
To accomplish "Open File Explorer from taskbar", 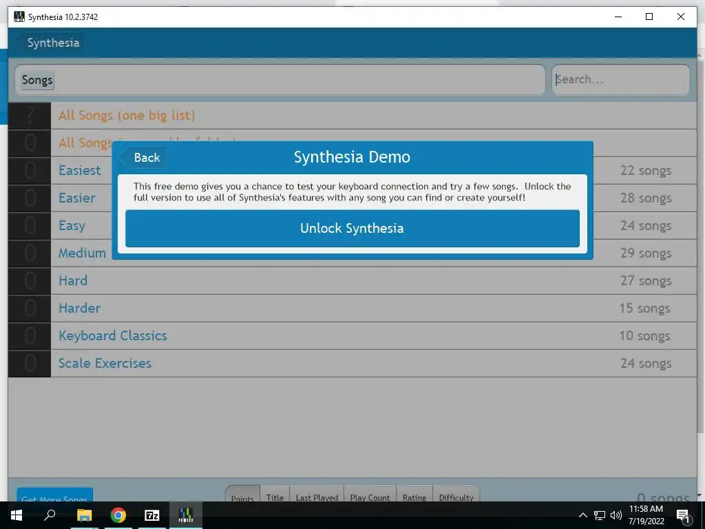I will [x=84, y=515].
